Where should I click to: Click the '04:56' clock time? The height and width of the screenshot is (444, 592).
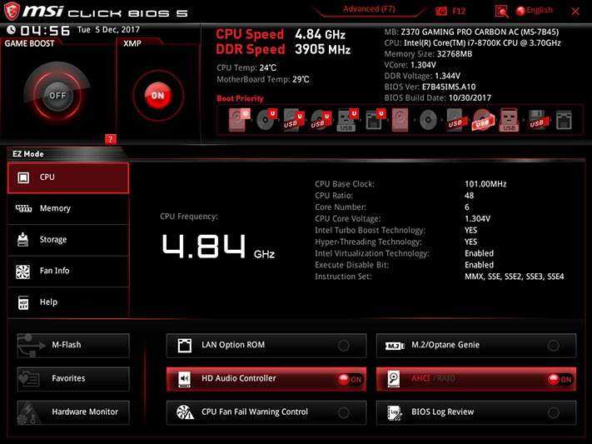(x=45, y=31)
